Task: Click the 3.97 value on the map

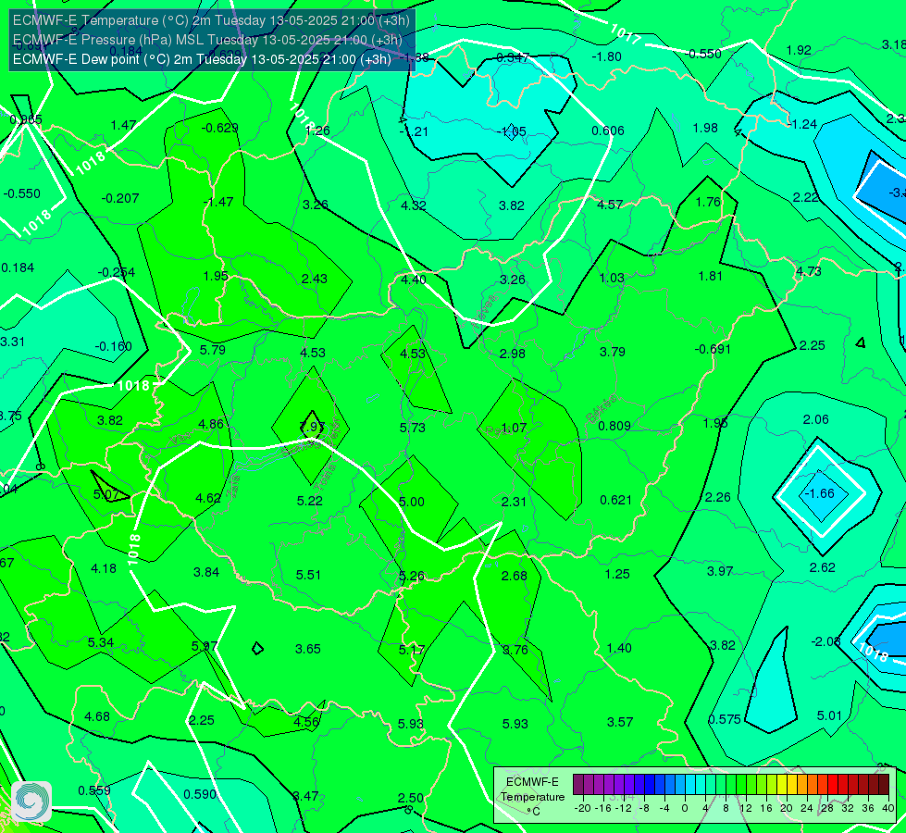Action: tap(720, 571)
